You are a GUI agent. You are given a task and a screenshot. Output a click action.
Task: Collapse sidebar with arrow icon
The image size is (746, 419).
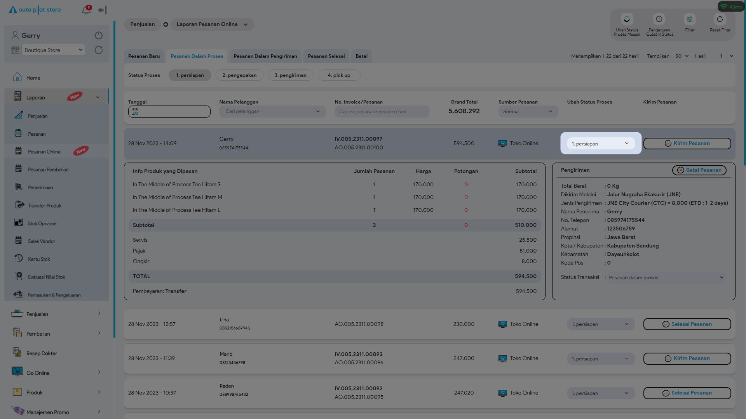pos(102,10)
